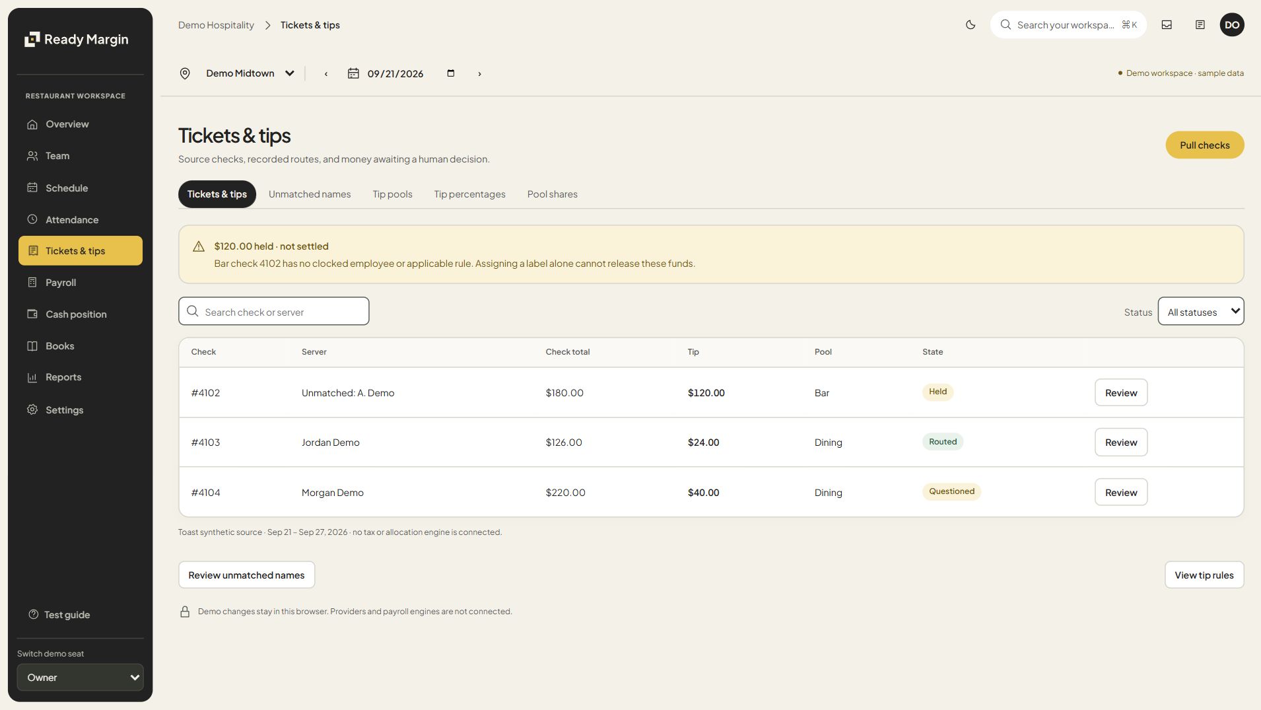Select the Tickets & tips tab pill
This screenshot has height=710, width=1261.
217,194
